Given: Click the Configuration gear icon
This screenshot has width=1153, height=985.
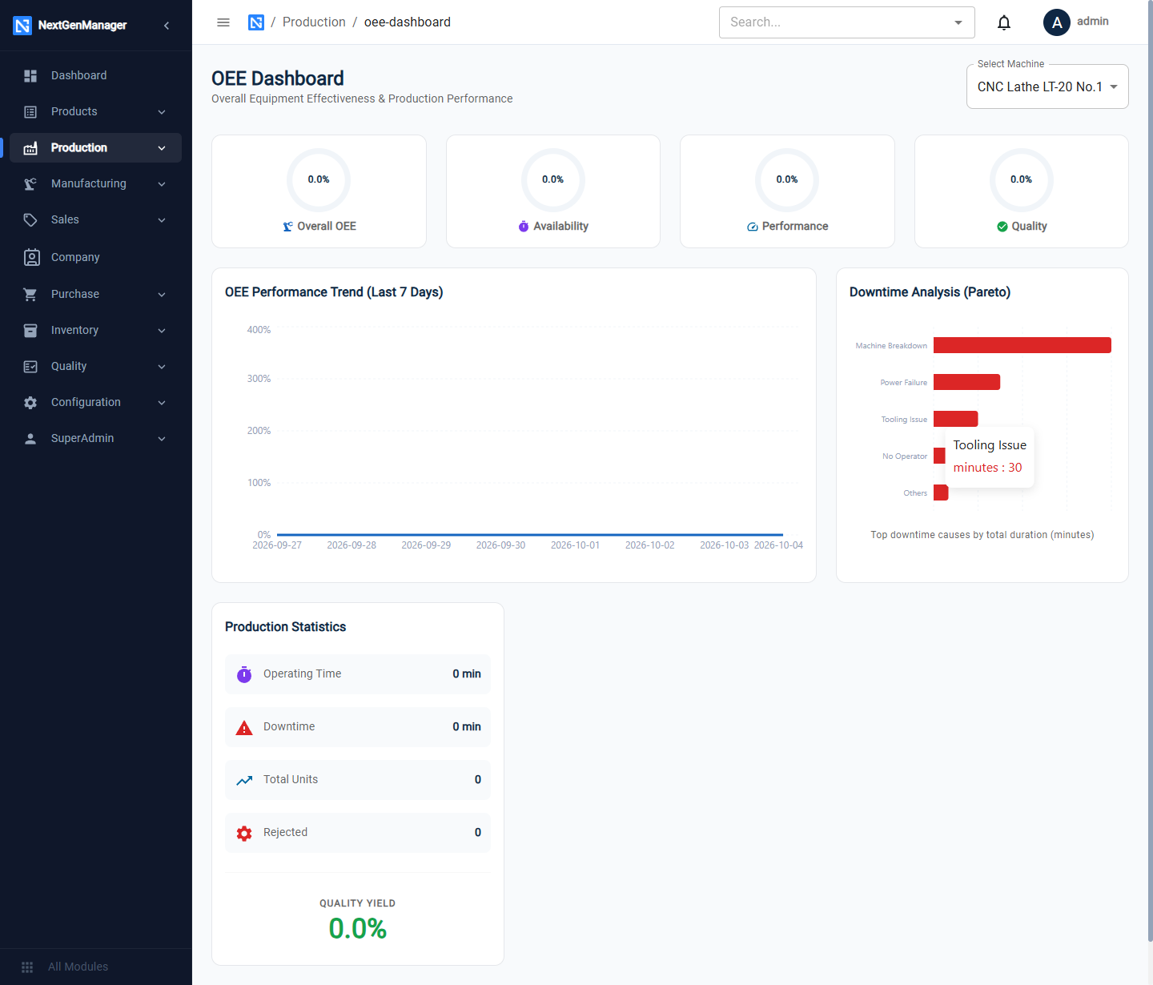Looking at the screenshot, I should click(30, 403).
